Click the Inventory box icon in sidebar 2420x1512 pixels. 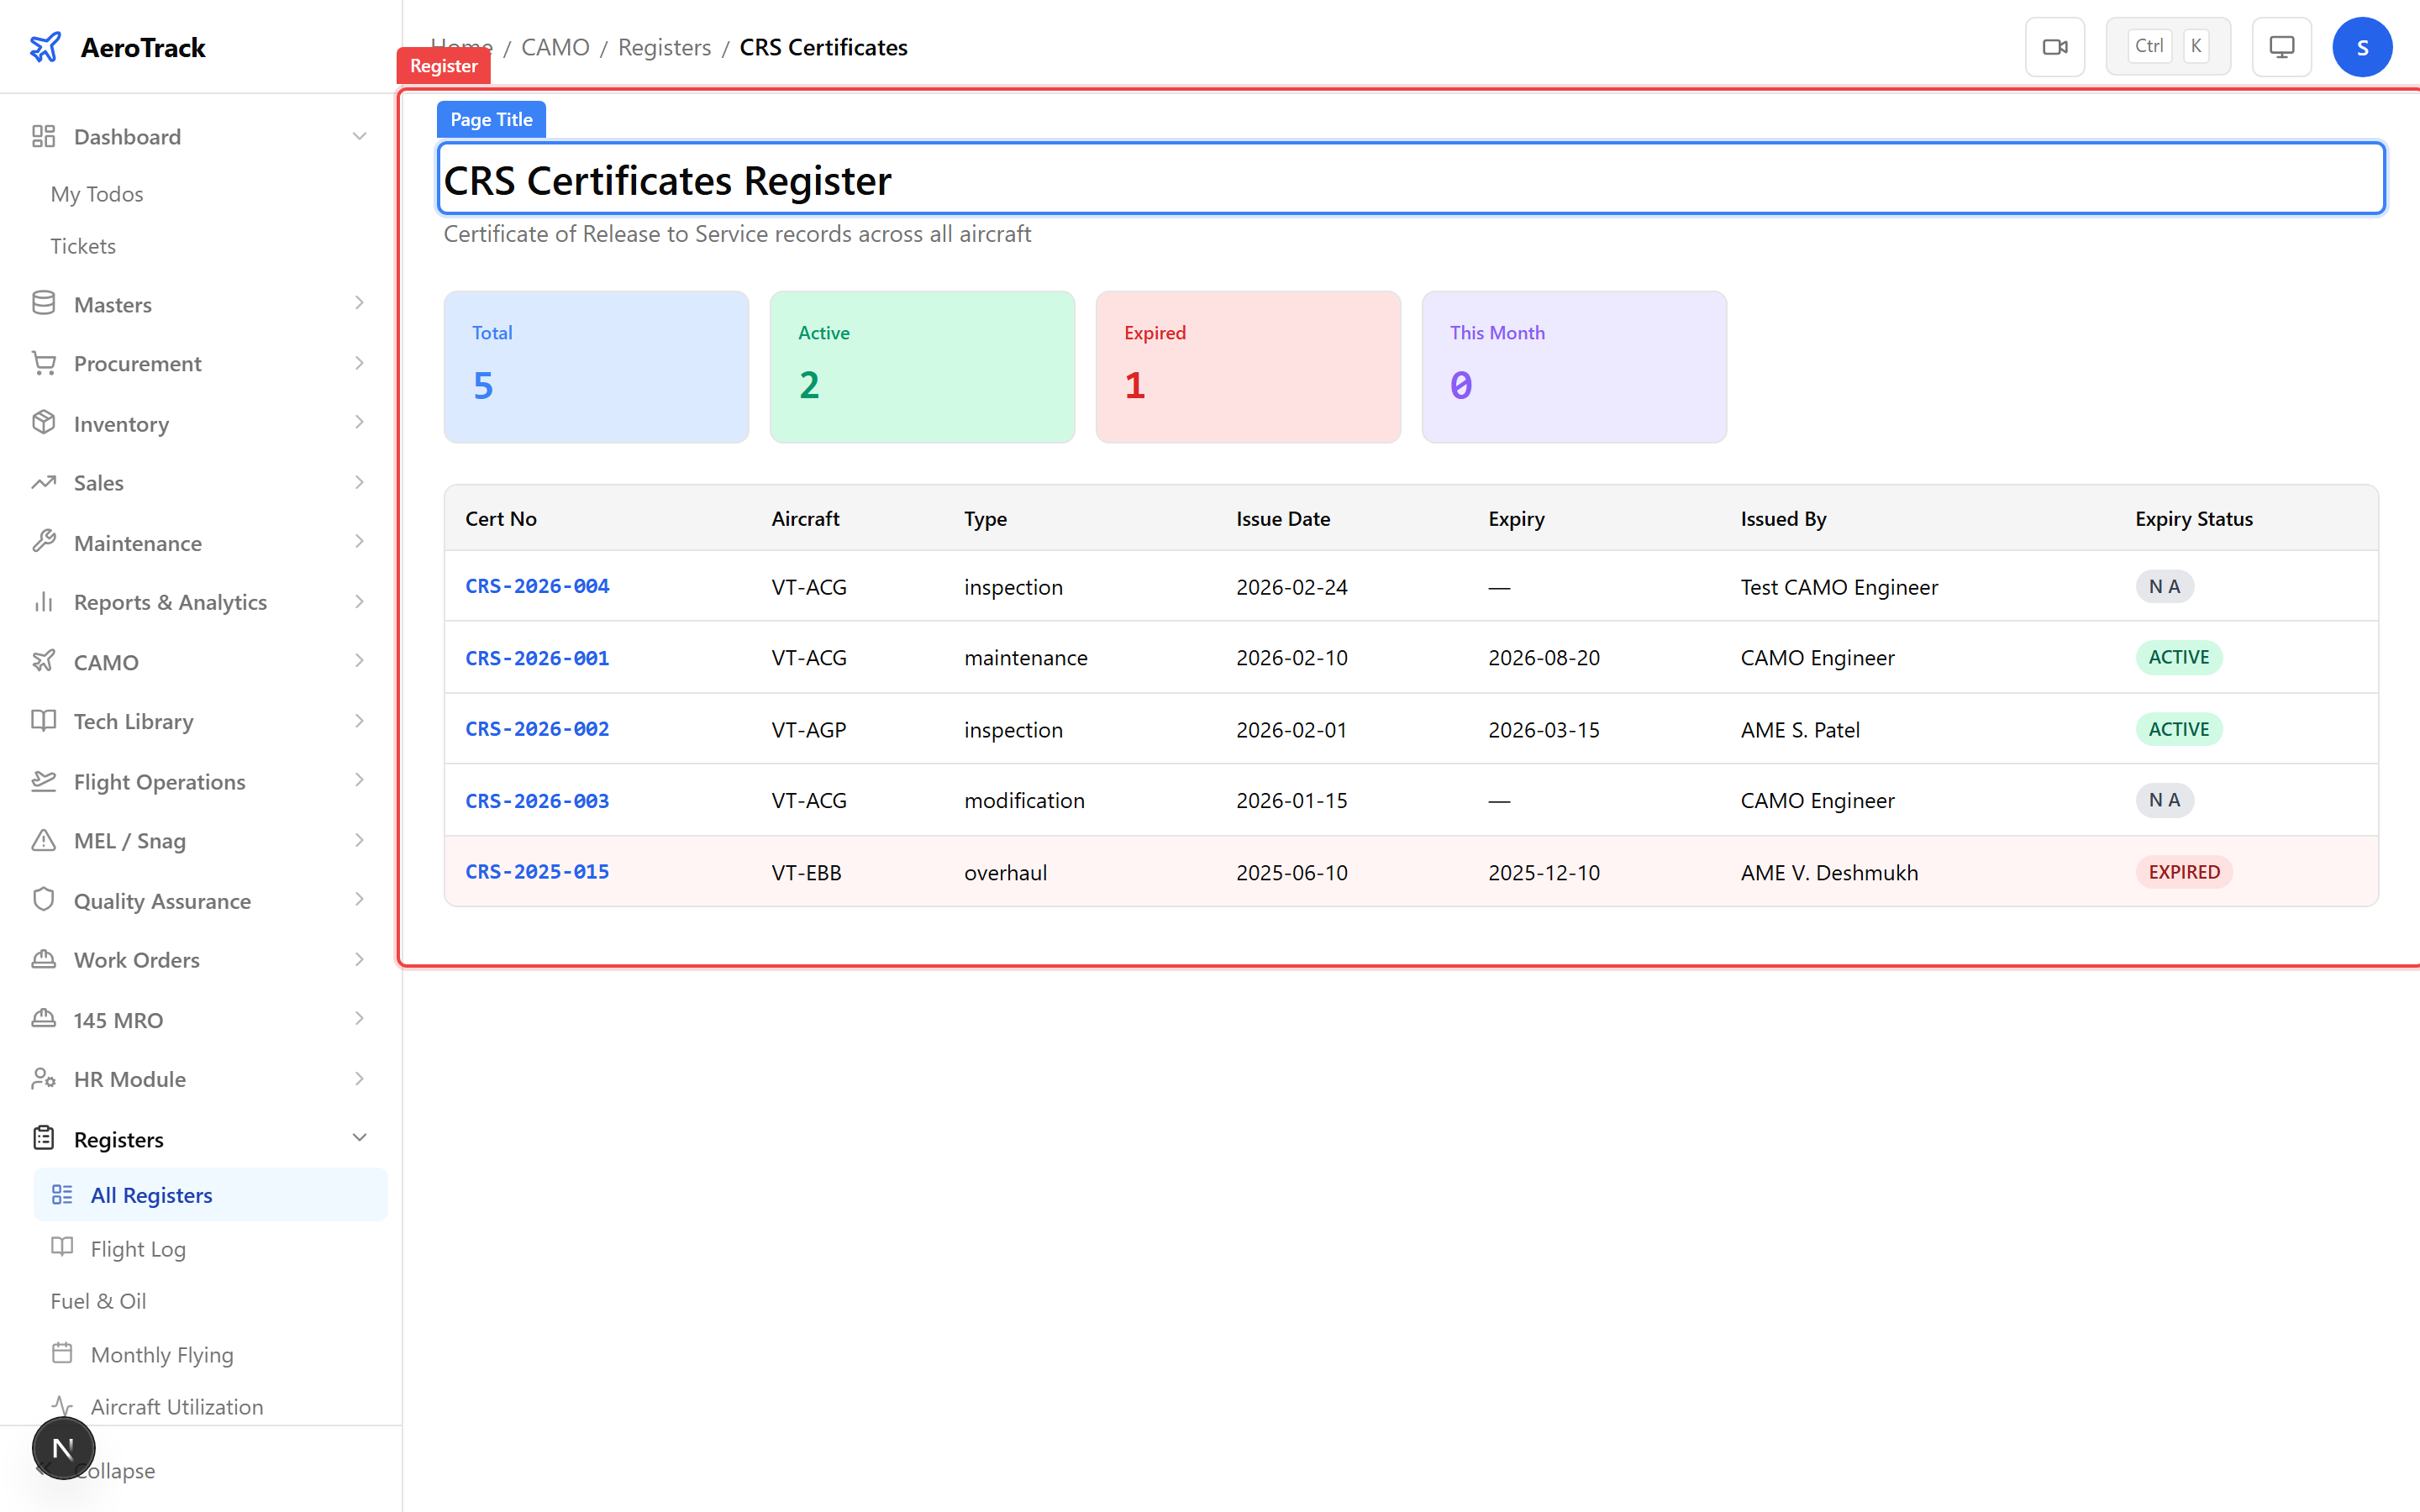(x=43, y=423)
